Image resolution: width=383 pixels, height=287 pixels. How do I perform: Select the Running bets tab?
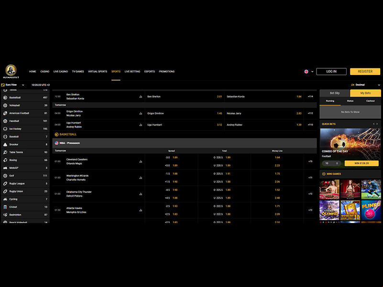coord(330,101)
